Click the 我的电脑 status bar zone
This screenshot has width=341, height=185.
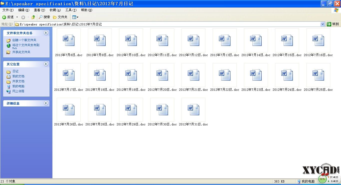pos(306,182)
